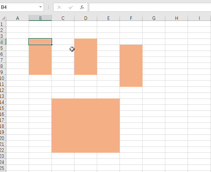Open the Name Box dropdown arrow
This screenshot has width=211, height=172.
click(40, 7)
